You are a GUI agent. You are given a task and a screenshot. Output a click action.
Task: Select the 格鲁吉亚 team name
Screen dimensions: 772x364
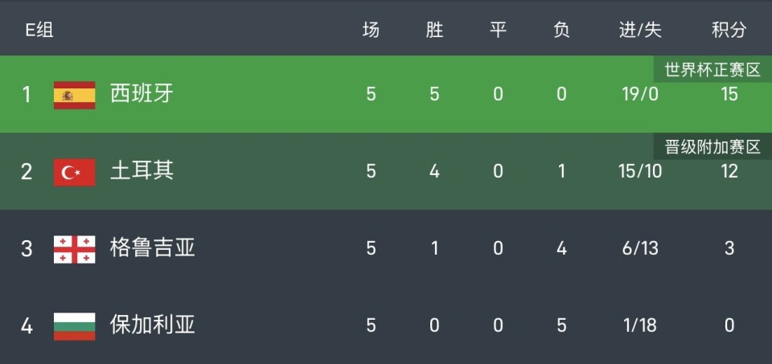[x=152, y=248]
